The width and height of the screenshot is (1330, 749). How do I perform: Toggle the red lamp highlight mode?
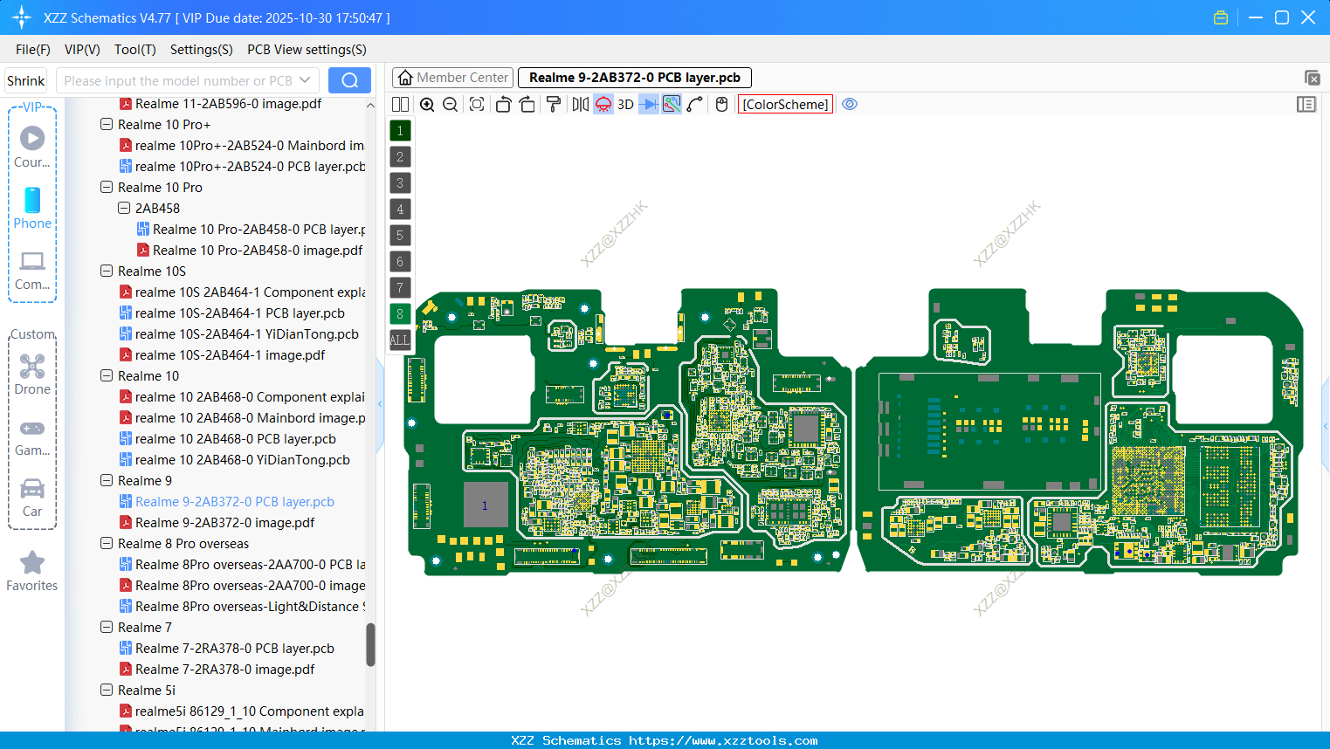603,104
